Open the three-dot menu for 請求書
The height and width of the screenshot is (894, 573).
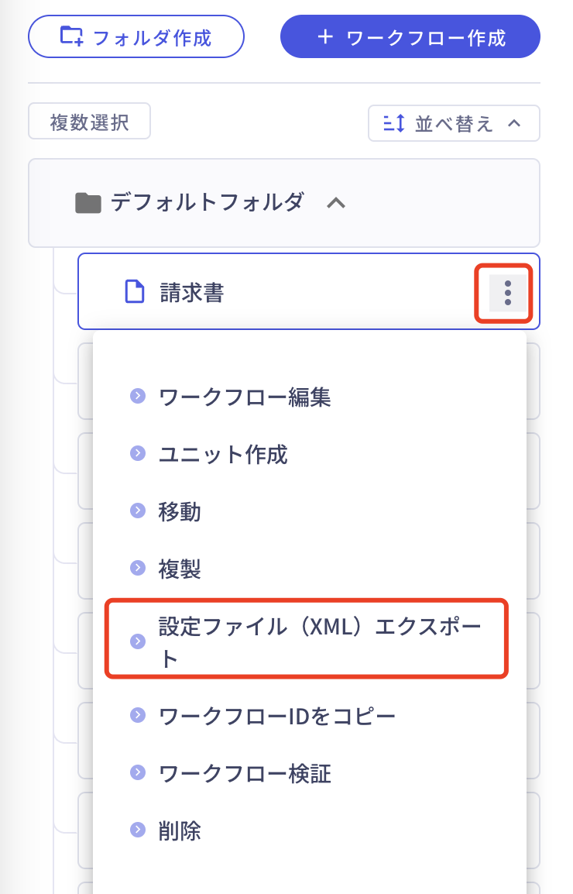click(x=507, y=293)
